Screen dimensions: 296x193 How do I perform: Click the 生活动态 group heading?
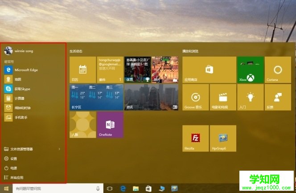[76, 51]
